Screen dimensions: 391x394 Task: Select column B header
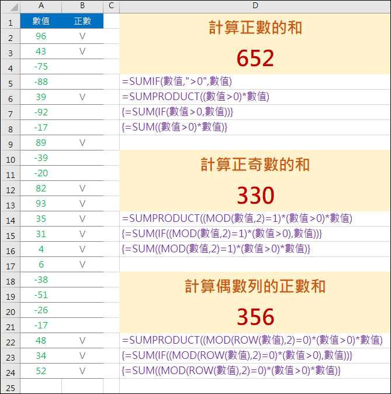tap(82, 6)
